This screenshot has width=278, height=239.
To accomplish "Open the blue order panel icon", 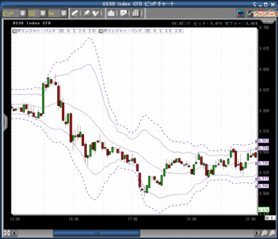I will [241, 13].
